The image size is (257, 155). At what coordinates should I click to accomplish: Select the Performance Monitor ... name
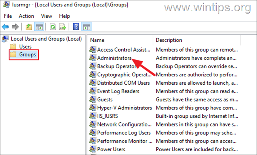pyautogui.click(x=125, y=141)
